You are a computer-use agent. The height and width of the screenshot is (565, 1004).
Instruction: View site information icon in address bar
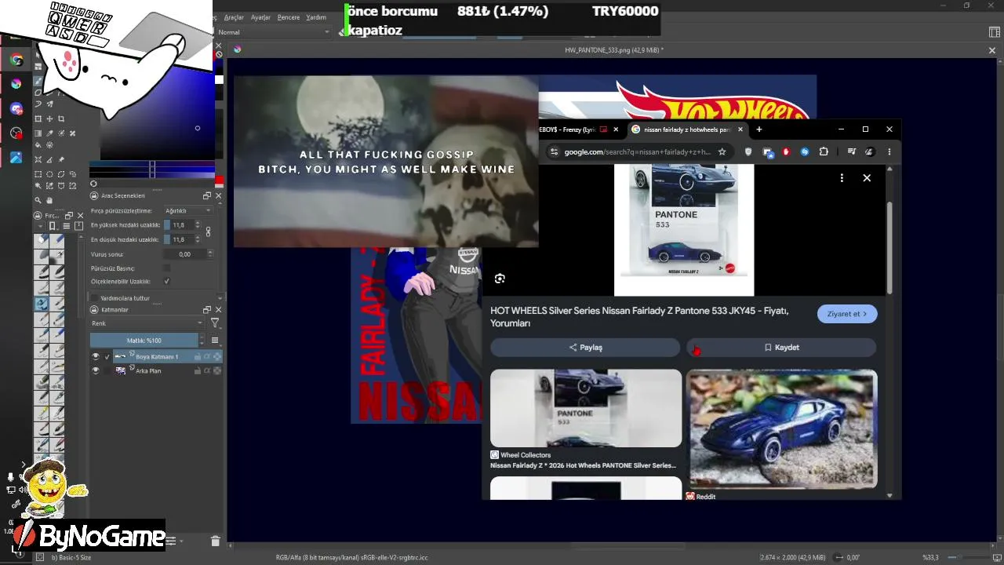[554, 151]
